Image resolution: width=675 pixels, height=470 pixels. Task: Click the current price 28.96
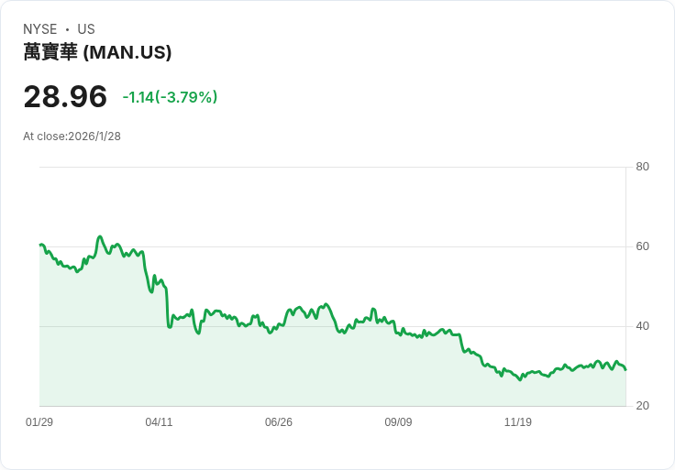pyautogui.click(x=65, y=96)
